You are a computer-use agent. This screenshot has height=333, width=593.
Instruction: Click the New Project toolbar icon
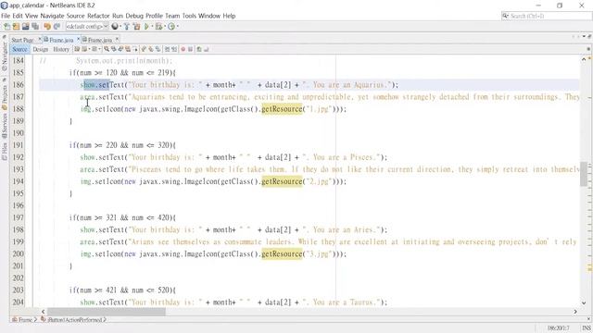pyautogui.click(x=17, y=27)
